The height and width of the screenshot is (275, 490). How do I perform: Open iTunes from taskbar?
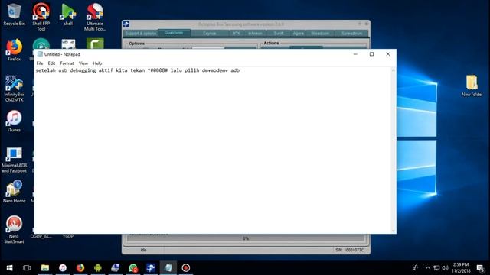(x=63, y=268)
